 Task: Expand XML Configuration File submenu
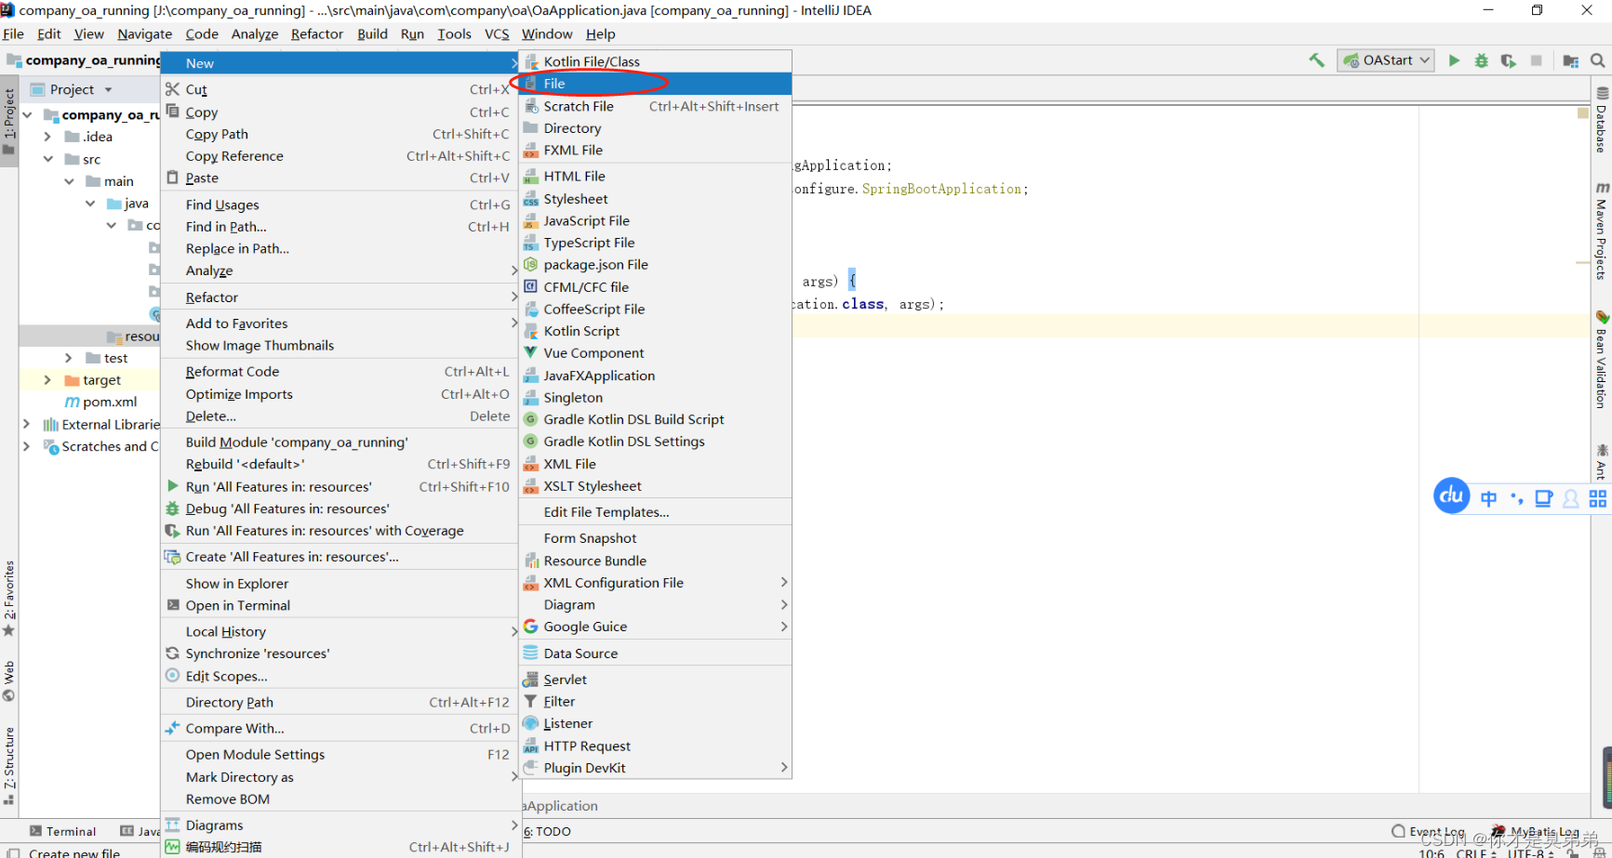[655, 583]
